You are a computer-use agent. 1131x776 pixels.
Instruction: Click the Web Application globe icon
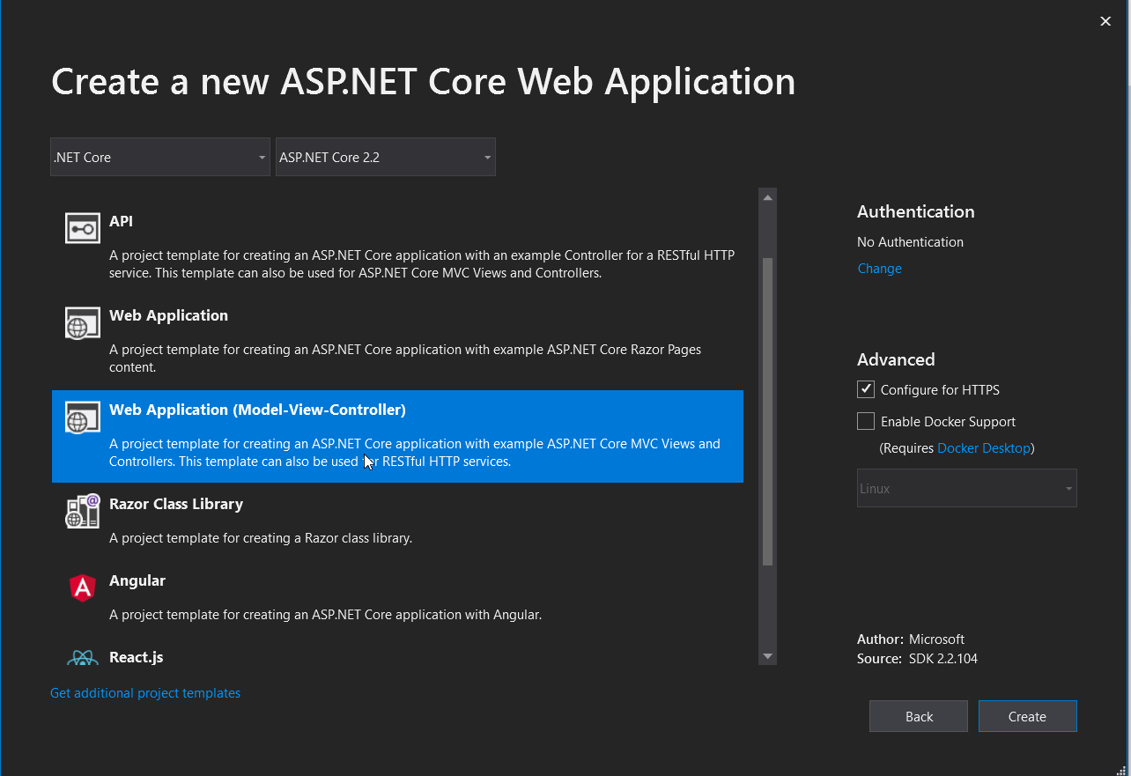(83, 323)
